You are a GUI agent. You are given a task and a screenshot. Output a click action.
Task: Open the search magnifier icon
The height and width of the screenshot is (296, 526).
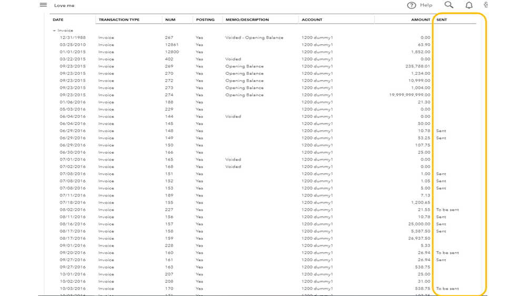coord(449,5)
